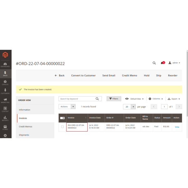This screenshot has width=188, height=188.
Task: Switch to the Credit Memos tab
Action: [26, 127]
